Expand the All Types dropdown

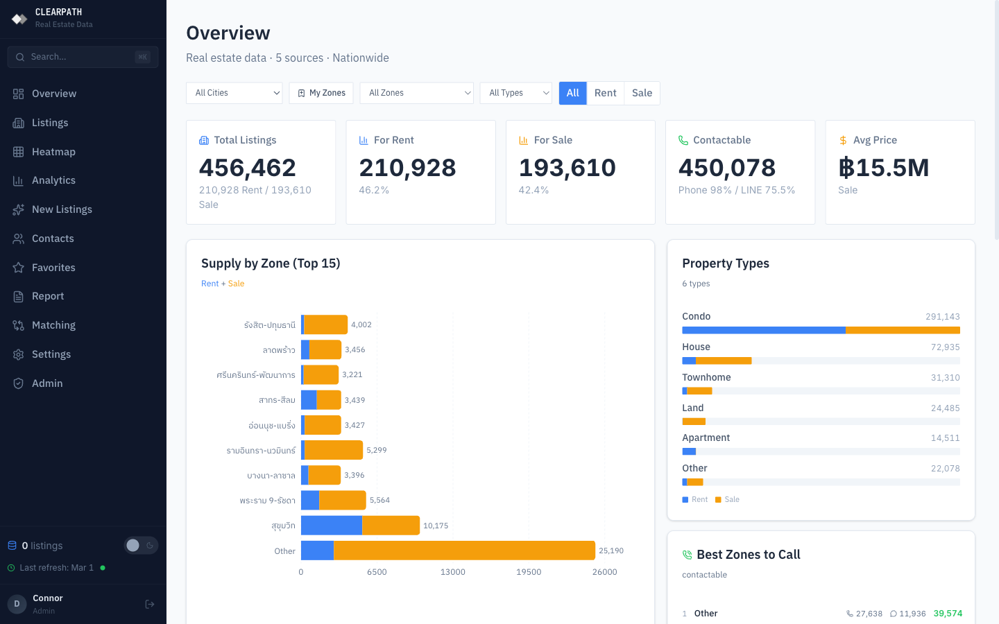point(515,93)
